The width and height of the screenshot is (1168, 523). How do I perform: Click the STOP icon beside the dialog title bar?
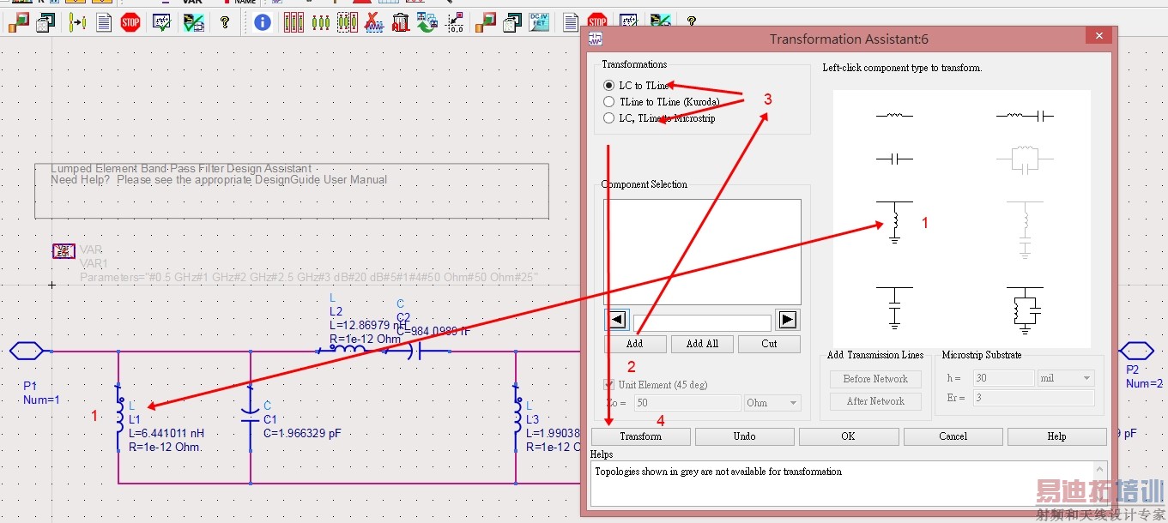point(597,22)
